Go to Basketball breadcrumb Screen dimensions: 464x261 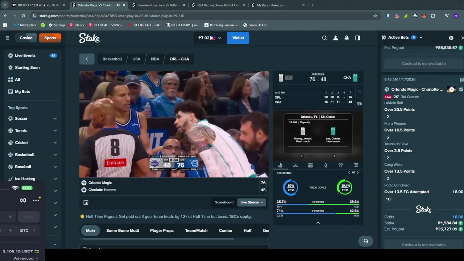112,59
